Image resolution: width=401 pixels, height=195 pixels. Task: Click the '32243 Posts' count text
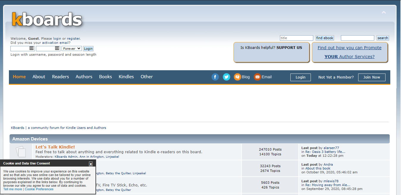point(270,166)
